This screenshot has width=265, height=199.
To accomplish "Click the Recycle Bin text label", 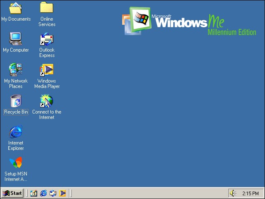I will (x=16, y=112).
